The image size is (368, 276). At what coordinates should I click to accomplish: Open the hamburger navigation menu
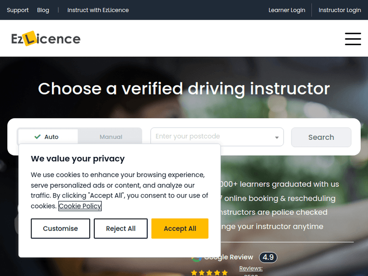point(353,39)
